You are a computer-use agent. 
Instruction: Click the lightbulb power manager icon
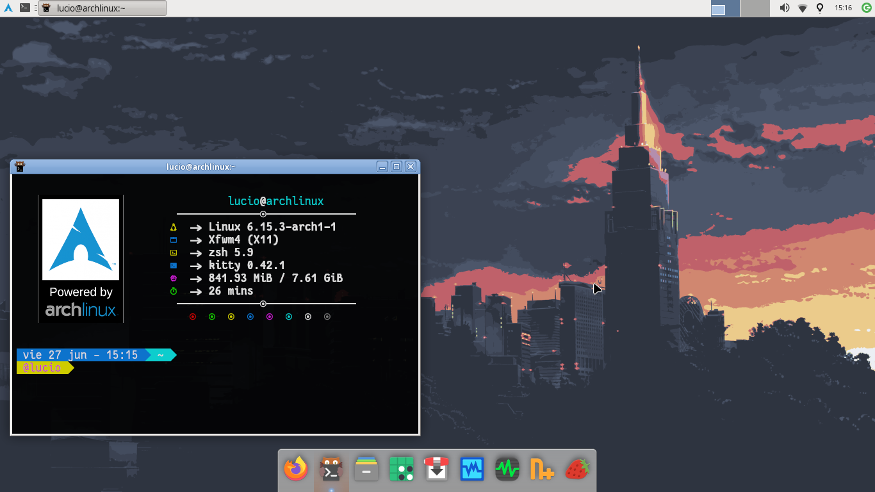coord(819,8)
